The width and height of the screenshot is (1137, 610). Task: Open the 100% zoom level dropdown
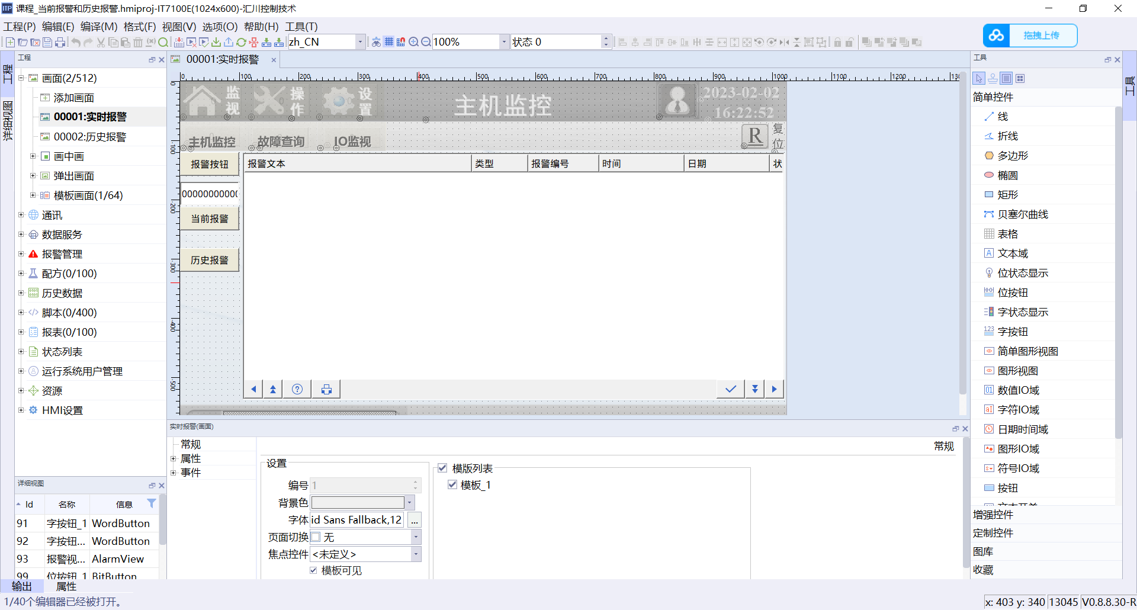tap(504, 42)
